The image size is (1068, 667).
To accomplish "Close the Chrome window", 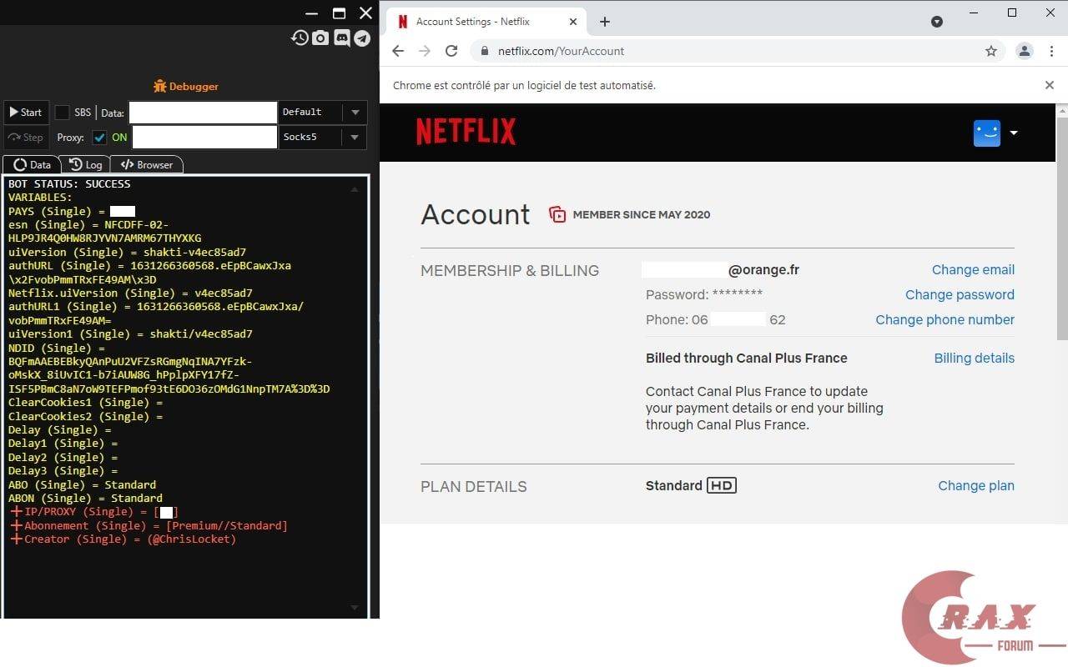I will click(x=1050, y=13).
